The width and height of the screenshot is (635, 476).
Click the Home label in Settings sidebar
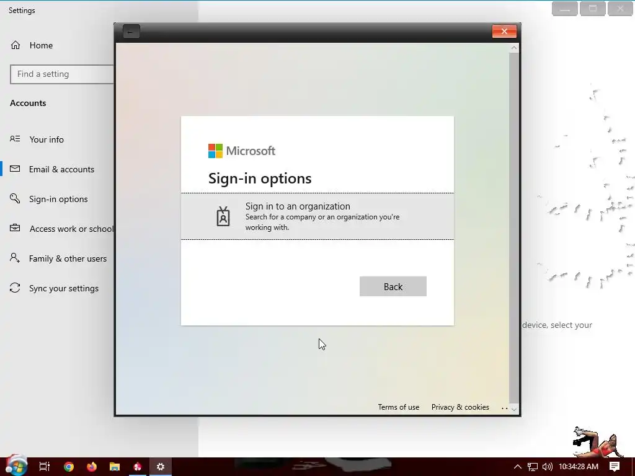pyautogui.click(x=42, y=45)
